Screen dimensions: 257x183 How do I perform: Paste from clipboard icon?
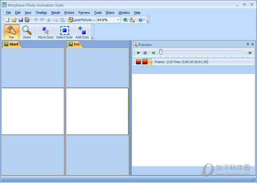(62, 20)
